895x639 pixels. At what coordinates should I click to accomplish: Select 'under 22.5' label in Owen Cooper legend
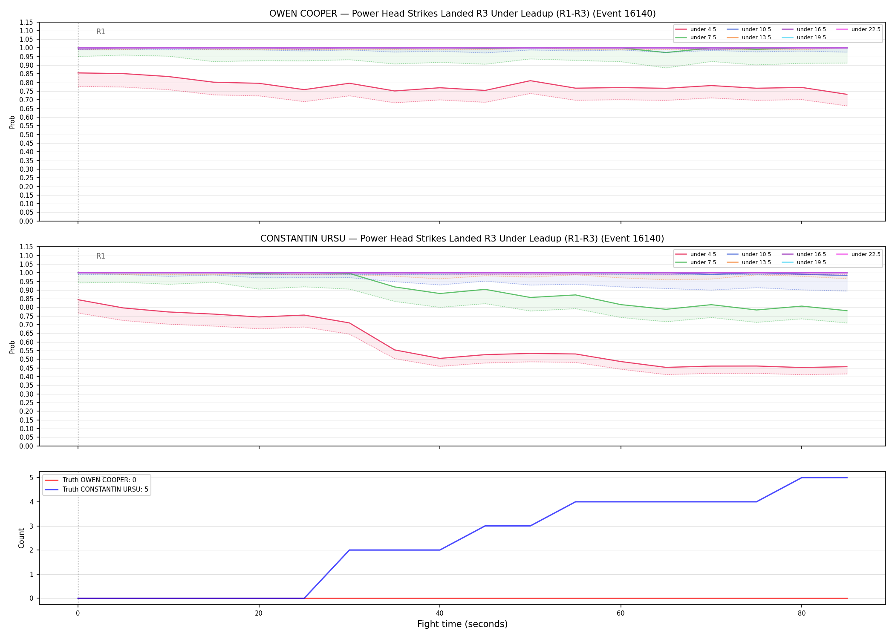coord(866,29)
